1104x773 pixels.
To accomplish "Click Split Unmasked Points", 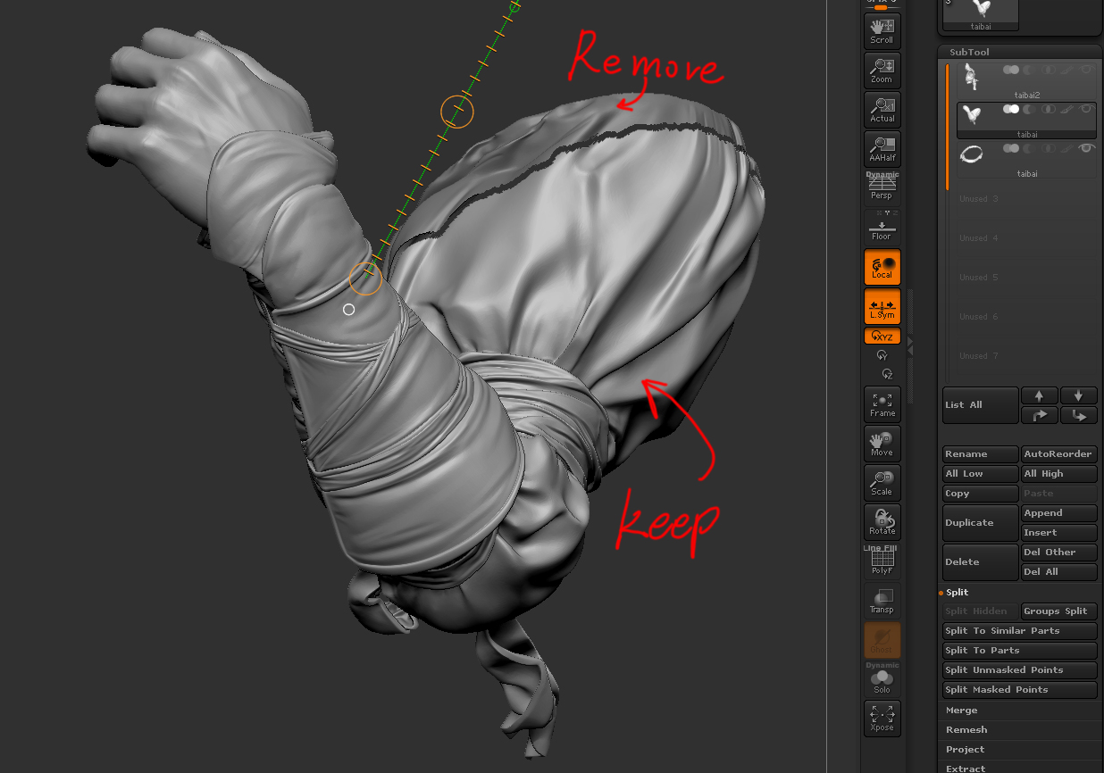I will tap(1020, 670).
